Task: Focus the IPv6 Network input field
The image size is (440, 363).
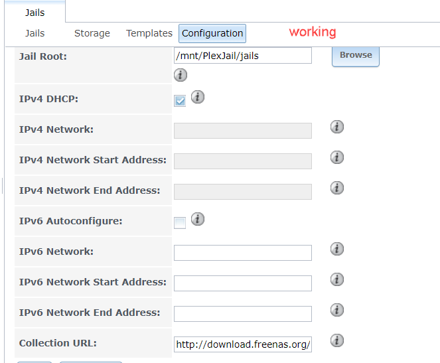Action: coord(242,253)
